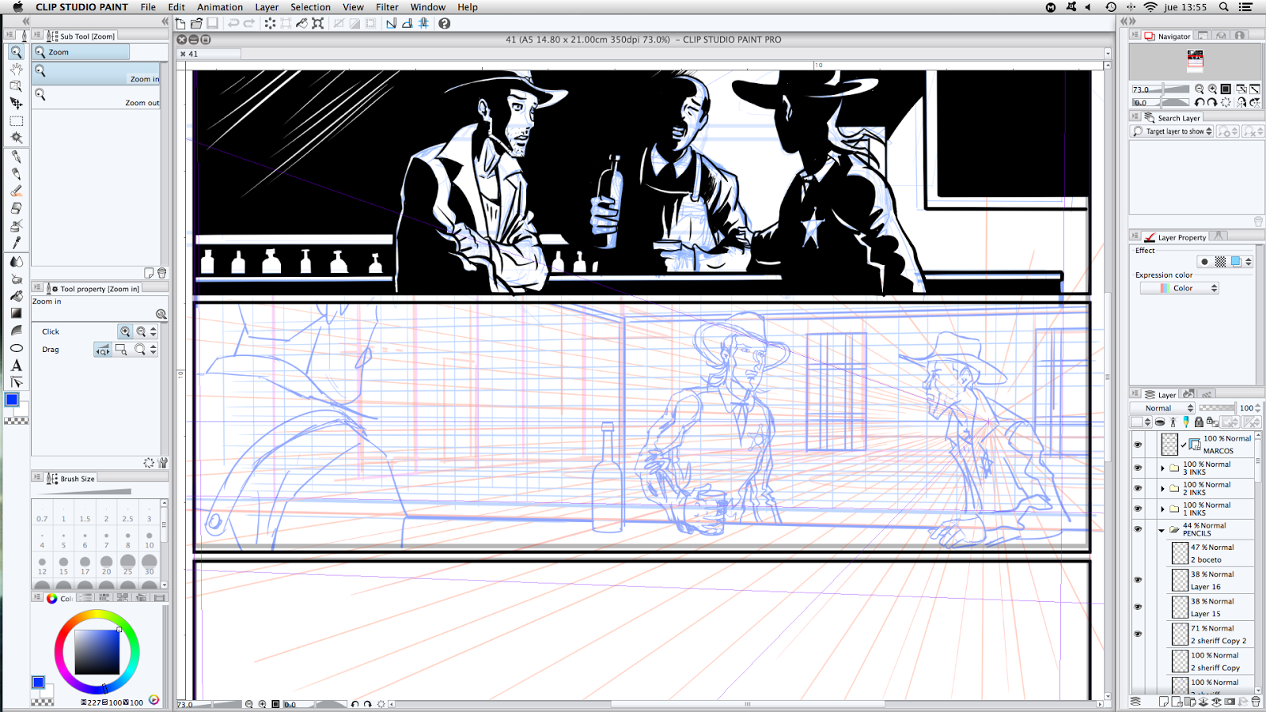The image size is (1266, 712).
Task: Click the Redo arrow in toolbar
Action: [249, 24]
